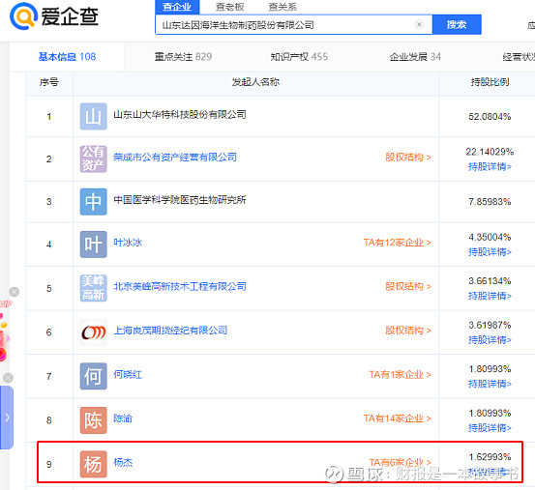Select 山东山大华特科技股份有限公司 text

click(180, 114)
